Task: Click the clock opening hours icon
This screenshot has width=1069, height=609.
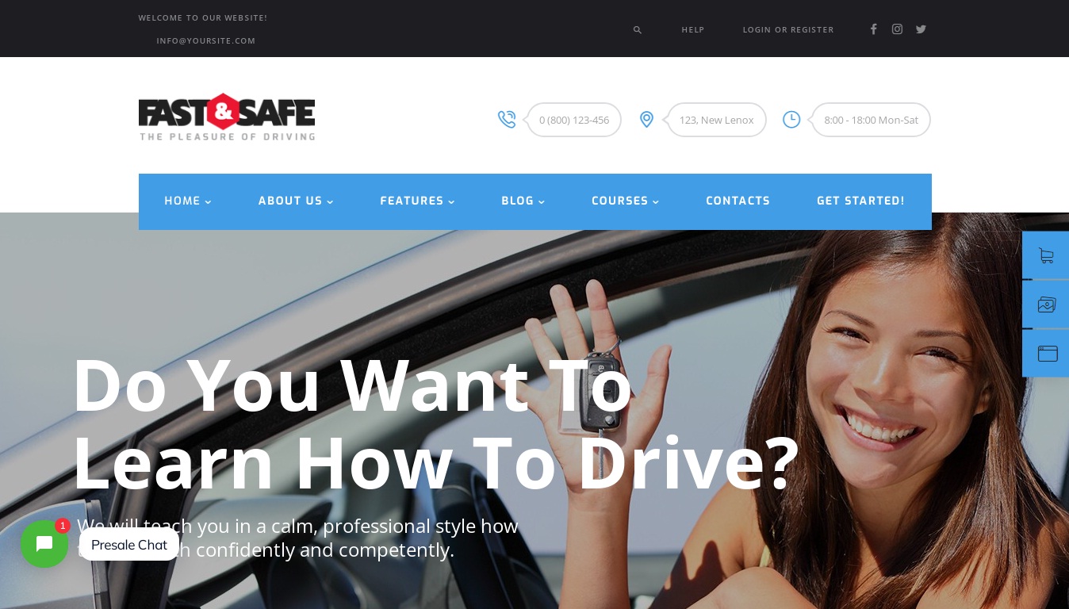Action: coord(791,120)
